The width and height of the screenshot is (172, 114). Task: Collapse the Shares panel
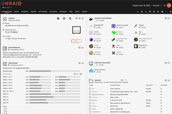point(169,80)
